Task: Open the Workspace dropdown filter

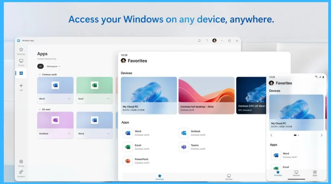Action: click(53, 66)
